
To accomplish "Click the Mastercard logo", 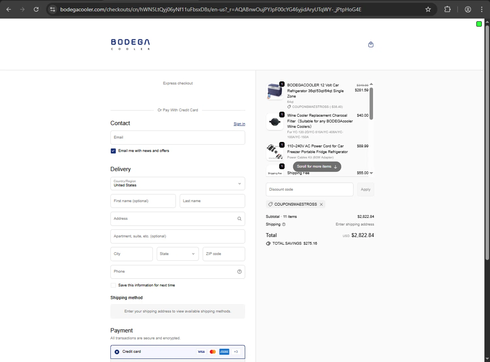I will coord(213,352).
